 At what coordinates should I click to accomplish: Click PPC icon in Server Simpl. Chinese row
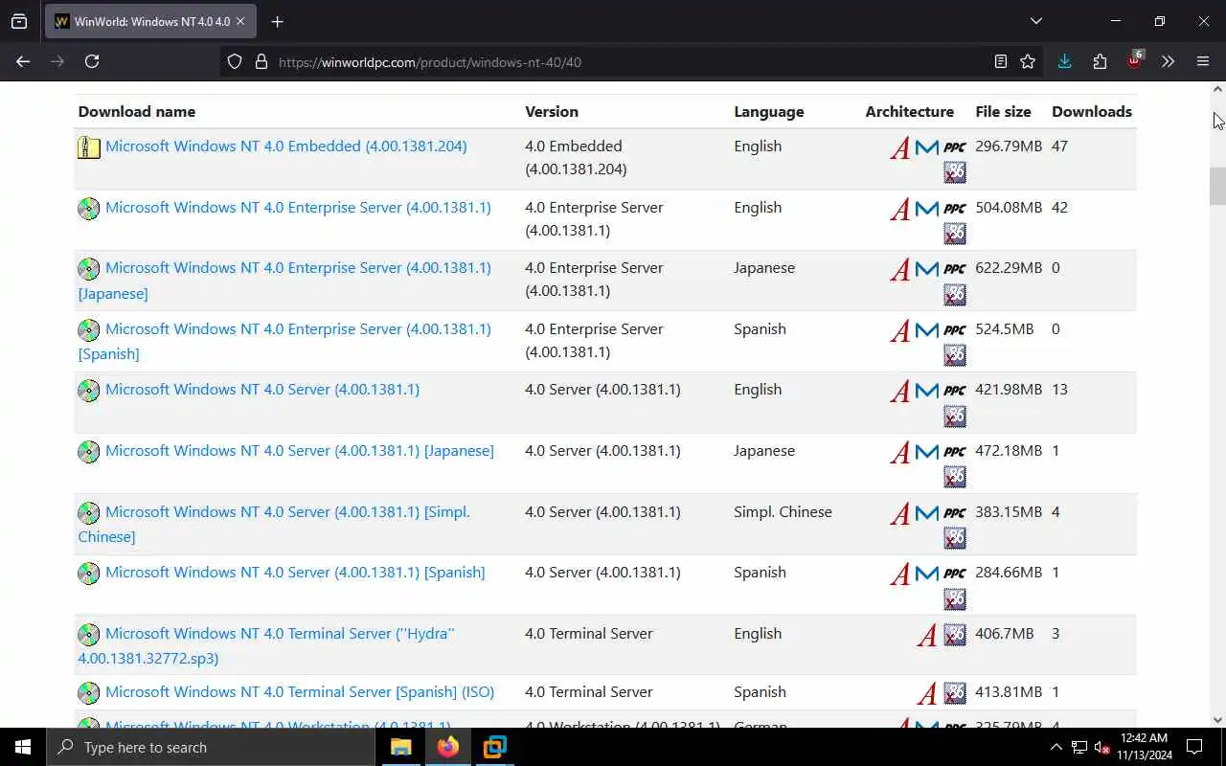[x=955, y=513]
